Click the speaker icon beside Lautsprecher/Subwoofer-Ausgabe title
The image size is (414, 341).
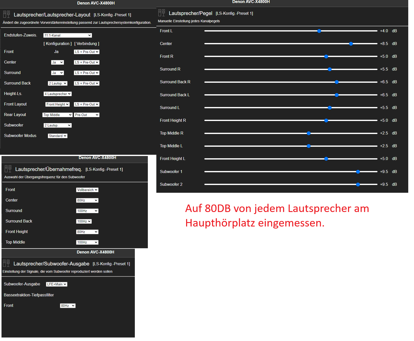click(x=6, y=263)
